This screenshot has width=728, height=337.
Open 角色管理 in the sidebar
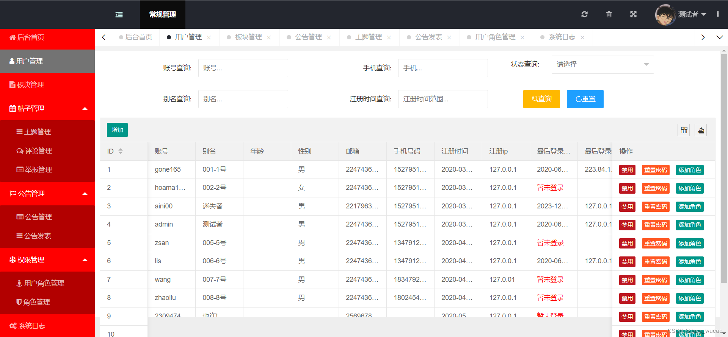click(47, 302)
